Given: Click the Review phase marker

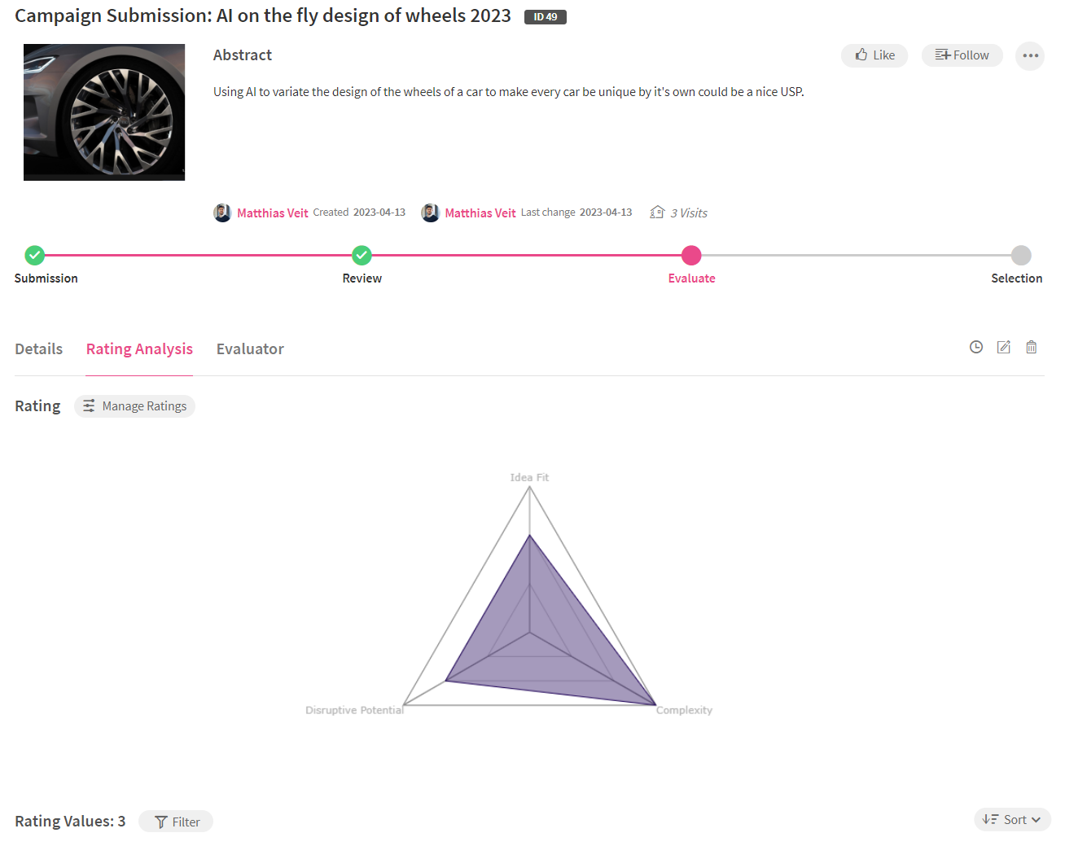Looking at the screenshot, I should tap(362, 255).
